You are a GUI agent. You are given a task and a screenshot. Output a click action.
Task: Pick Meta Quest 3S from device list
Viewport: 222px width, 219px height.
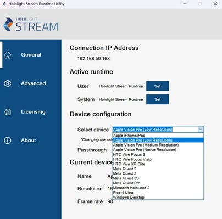click(158, 178)
